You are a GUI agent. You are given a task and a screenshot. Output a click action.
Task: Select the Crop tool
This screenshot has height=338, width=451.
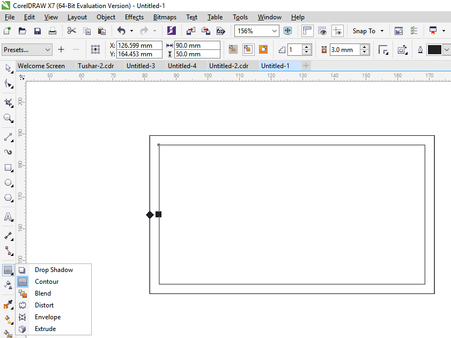click(x=8, y=103)
